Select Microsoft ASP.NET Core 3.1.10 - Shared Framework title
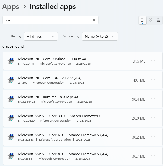Screen dimensions: 163x166 pyautogui.click(x=59, y=116)
